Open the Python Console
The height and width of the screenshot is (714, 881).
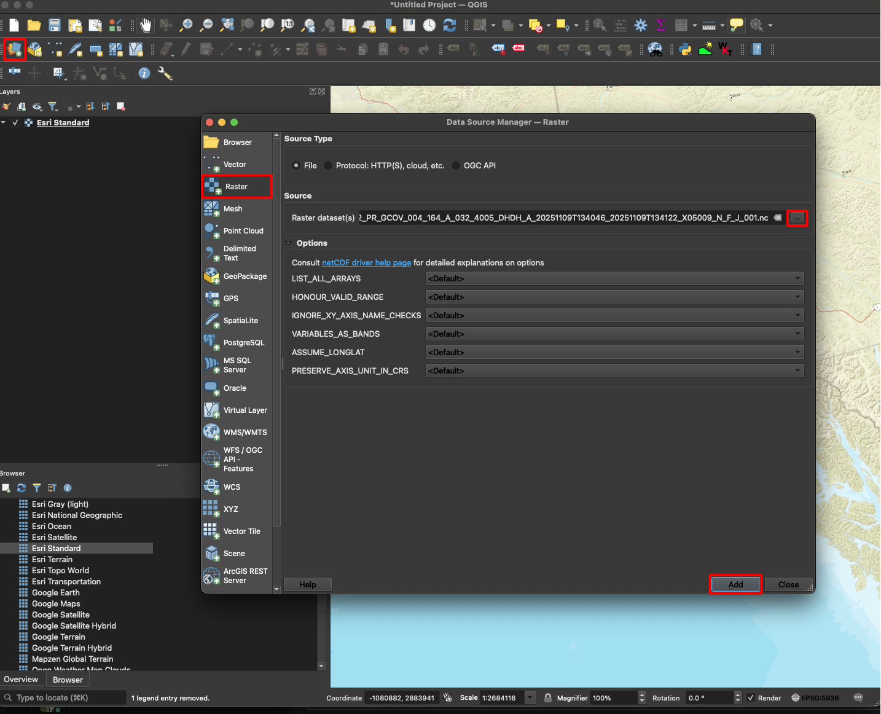[685, 50]
